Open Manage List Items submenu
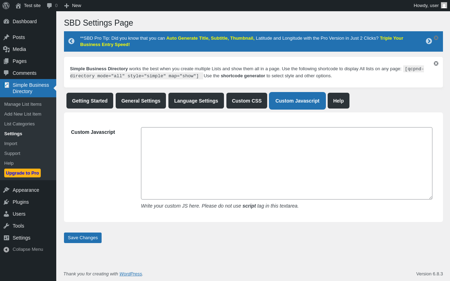 [23, 104]
